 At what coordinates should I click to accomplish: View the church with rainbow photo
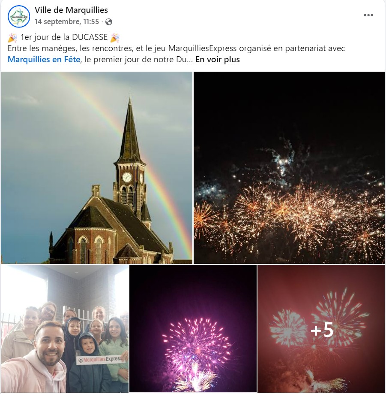(x=96, y=168)
